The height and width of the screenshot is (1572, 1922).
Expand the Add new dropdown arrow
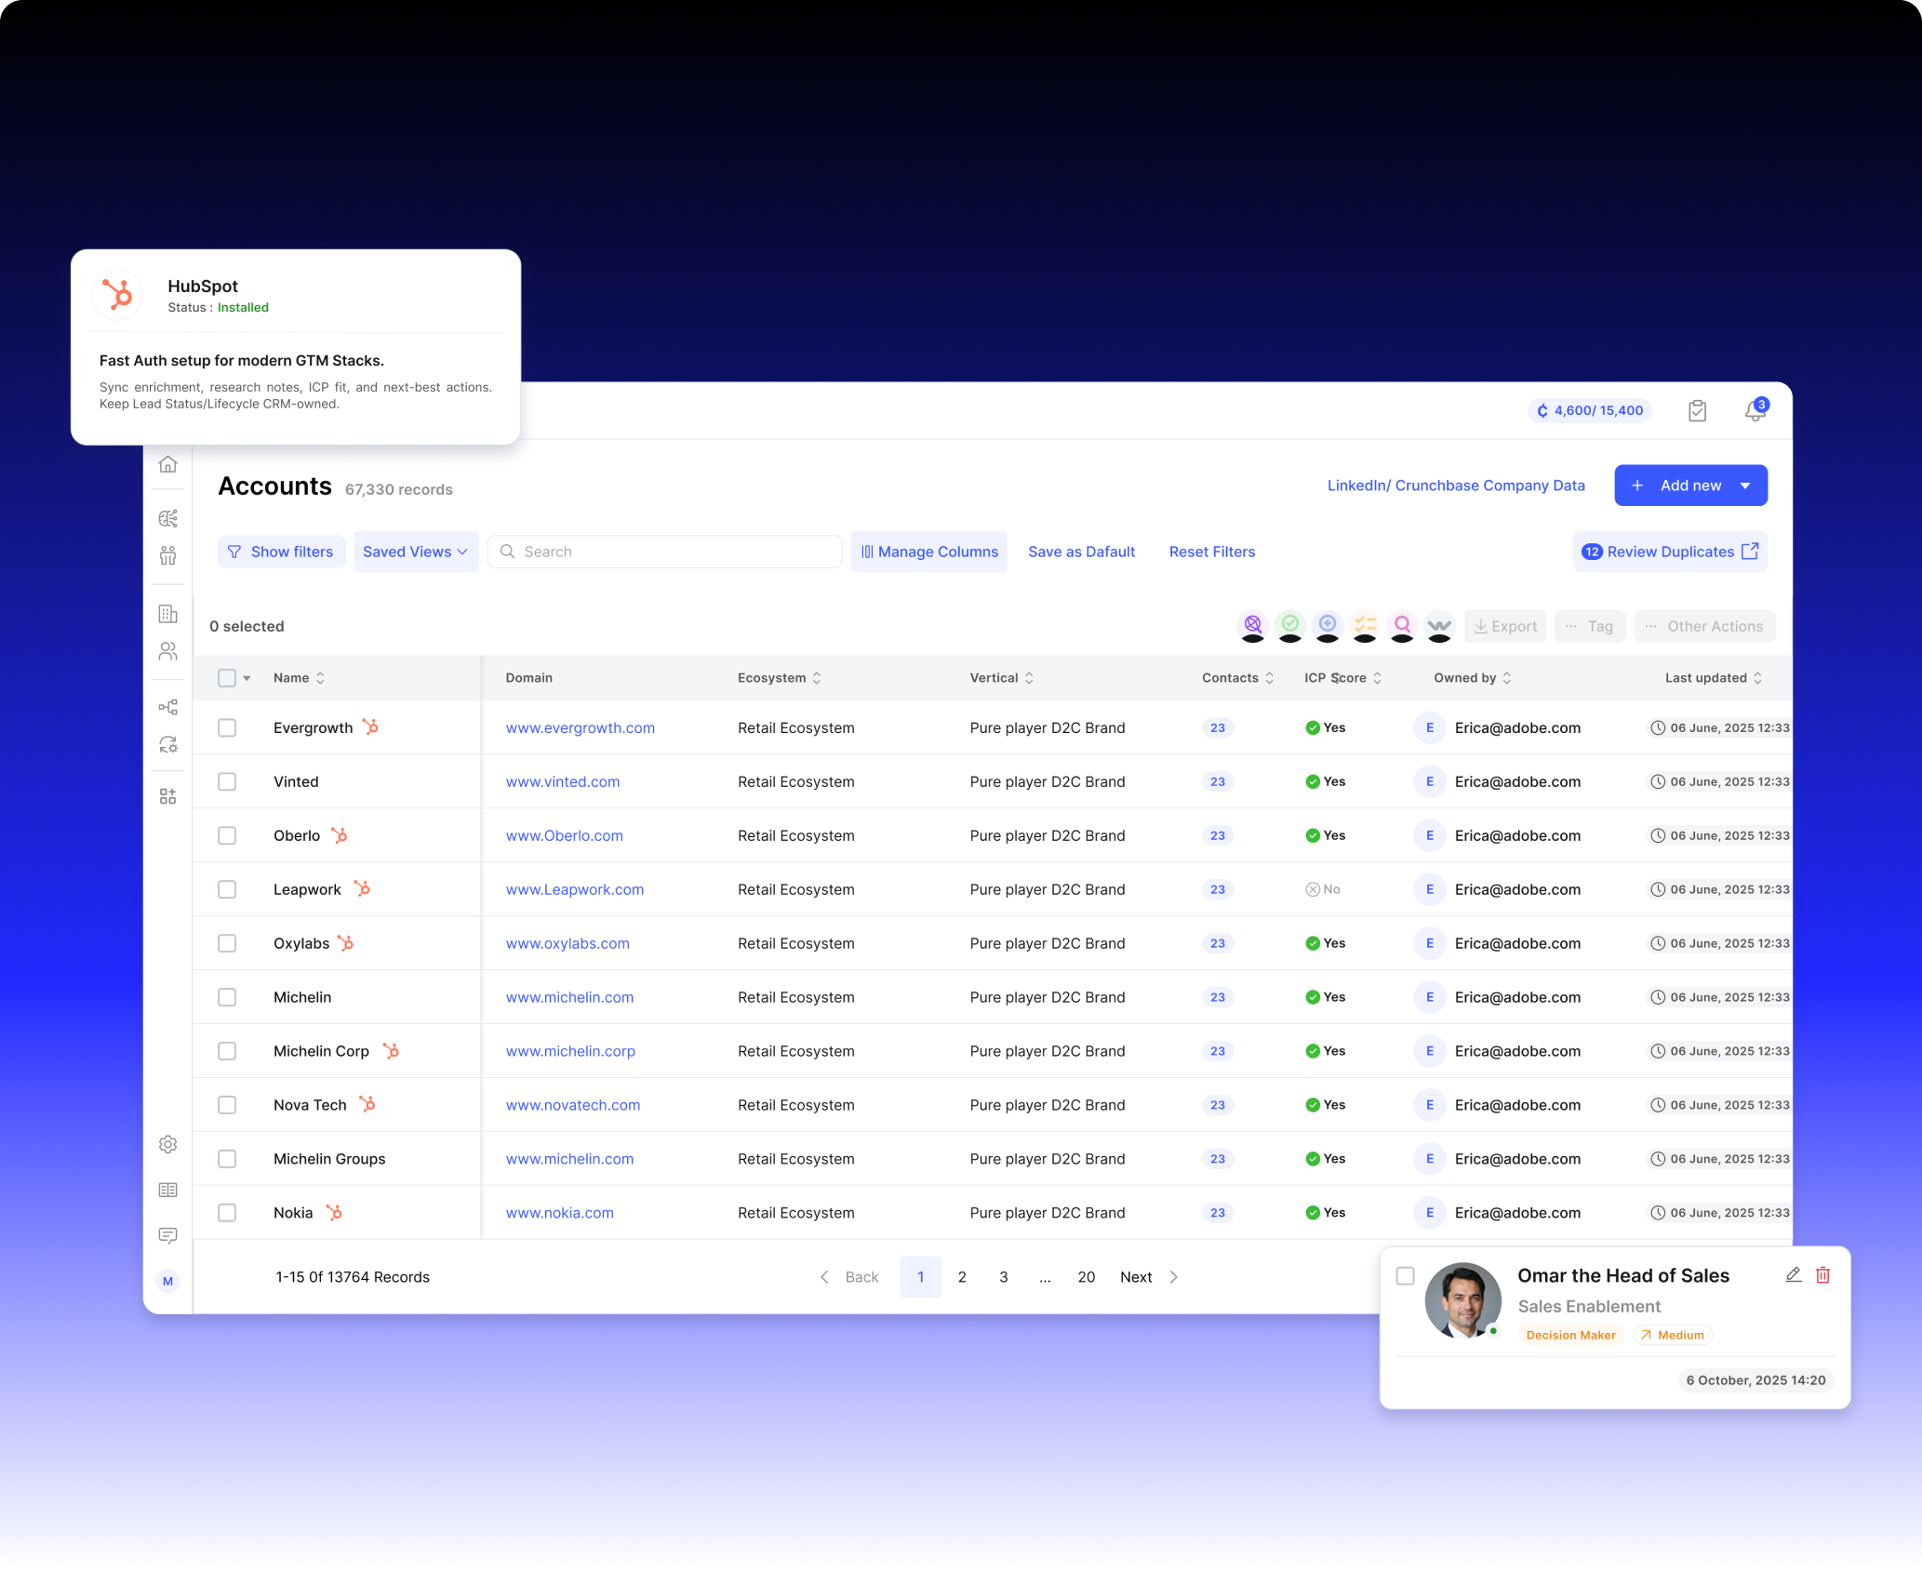click(x=1745, y=486)
